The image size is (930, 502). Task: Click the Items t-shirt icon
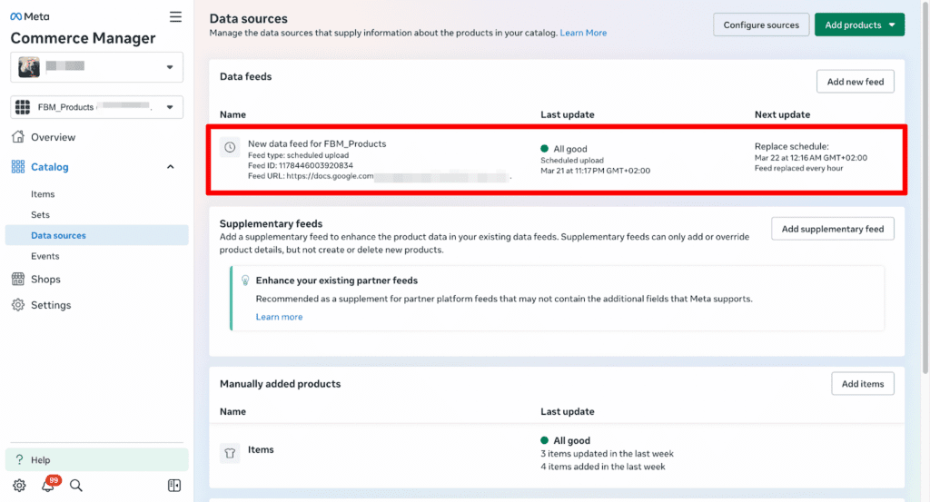click(230, 453)
